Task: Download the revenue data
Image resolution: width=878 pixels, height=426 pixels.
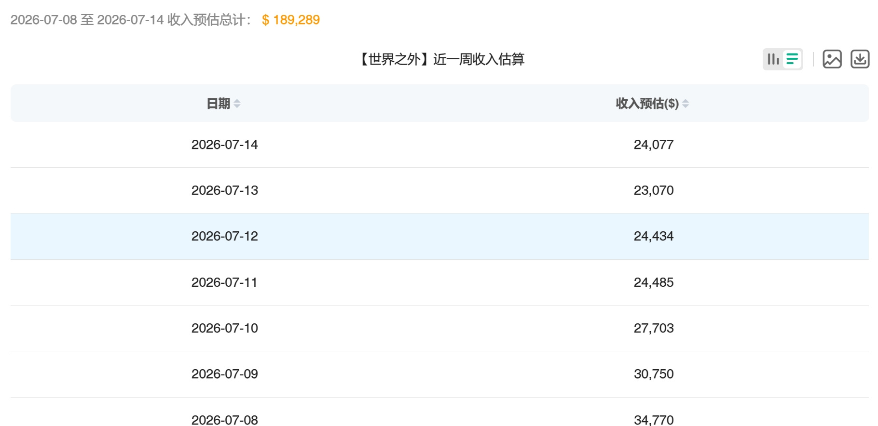Action: click(x=860, y=59)
